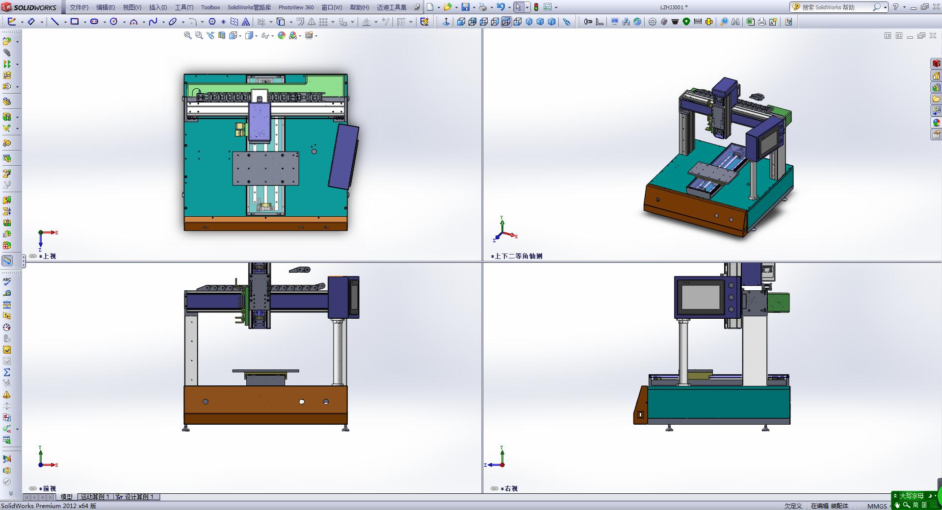
Task: Switch to the 设计算例 1 tab
Action: [137, 497]
